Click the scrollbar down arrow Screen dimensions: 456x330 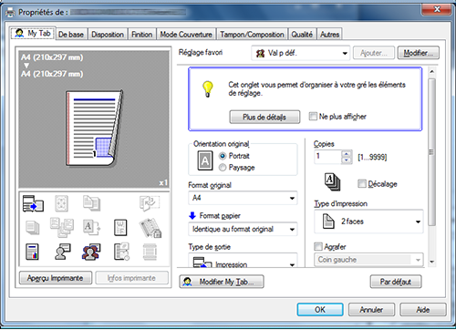tap(431, 262)
